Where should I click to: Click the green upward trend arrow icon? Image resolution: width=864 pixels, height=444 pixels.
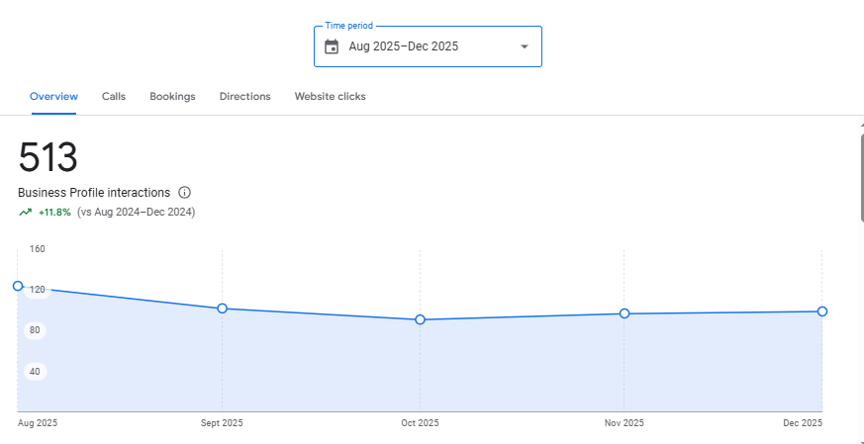point(26,212)
